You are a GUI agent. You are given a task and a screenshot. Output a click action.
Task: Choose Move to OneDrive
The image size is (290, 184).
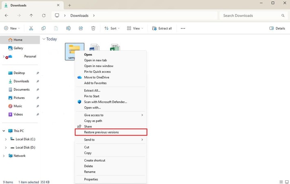(x=111, y=77)
